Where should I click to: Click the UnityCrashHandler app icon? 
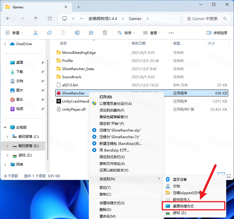(x=59, y=101)
